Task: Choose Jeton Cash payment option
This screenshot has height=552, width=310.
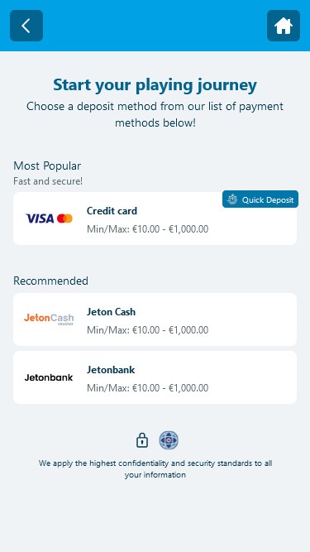Action: (155, 319)
